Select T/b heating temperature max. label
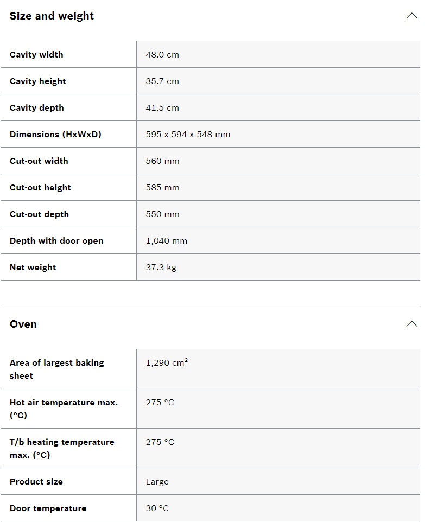 [x=62, y=448]
